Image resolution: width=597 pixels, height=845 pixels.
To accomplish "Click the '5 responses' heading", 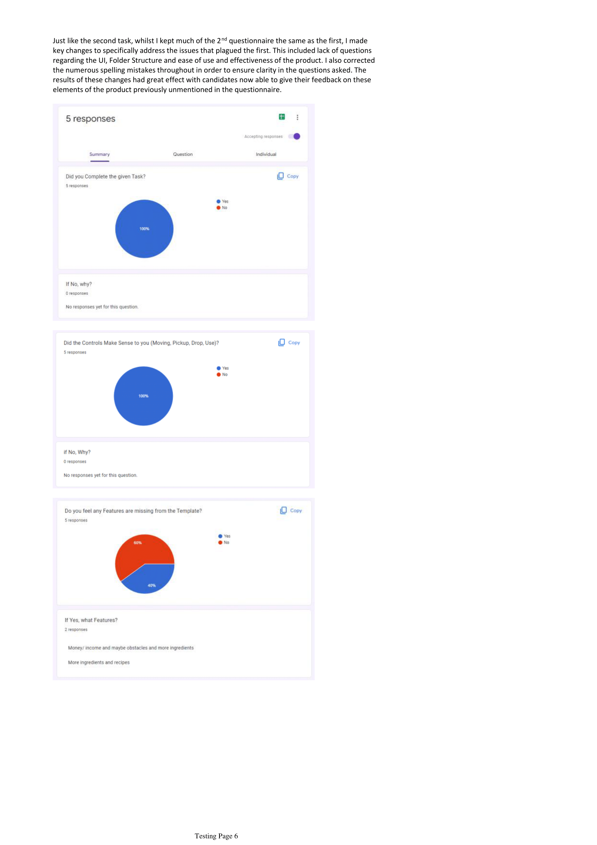I will click(91, 118).
